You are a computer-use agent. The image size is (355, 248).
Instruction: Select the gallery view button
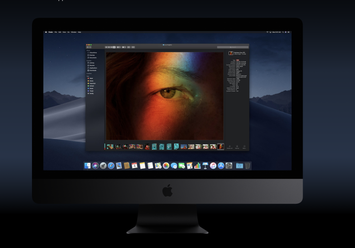[114, 47]
